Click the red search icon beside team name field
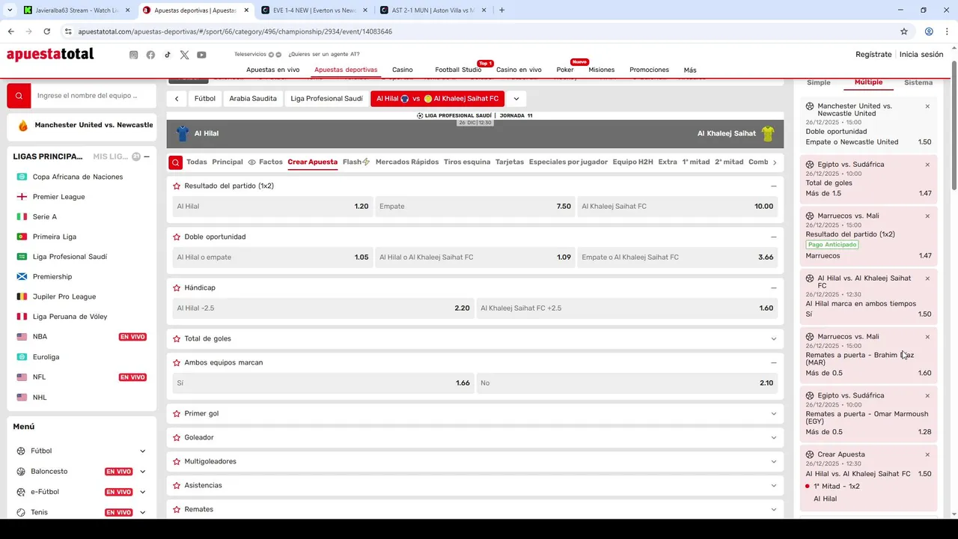 point(19,96)
